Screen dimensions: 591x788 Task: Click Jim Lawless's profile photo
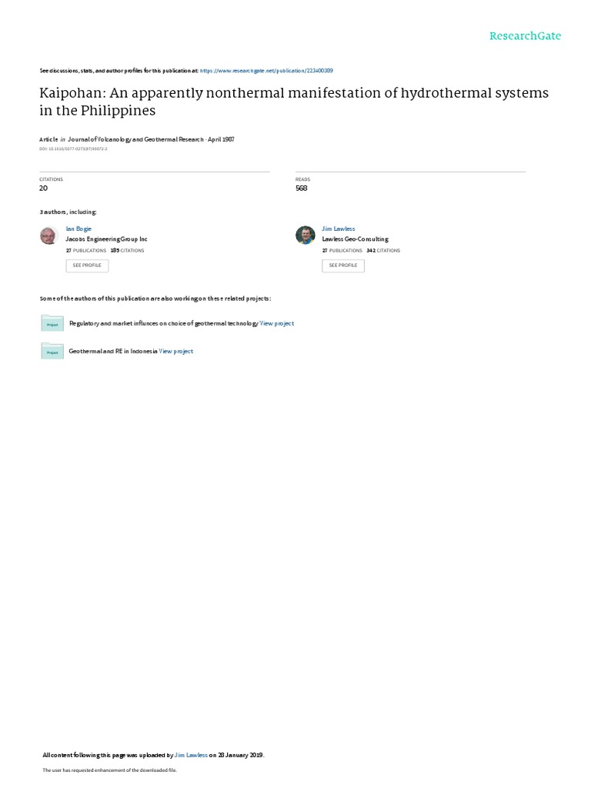point(305,235)
